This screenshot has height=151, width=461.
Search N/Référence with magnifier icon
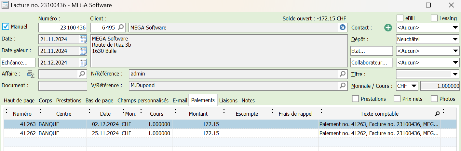tap(343, 74)
